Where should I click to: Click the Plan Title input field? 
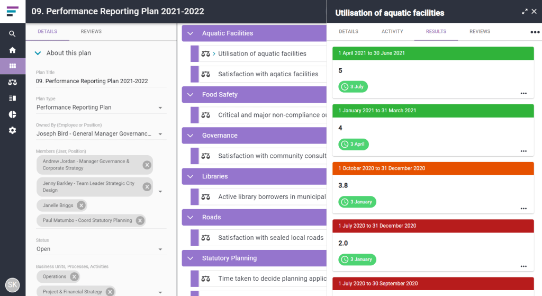[x=101, y=81]
